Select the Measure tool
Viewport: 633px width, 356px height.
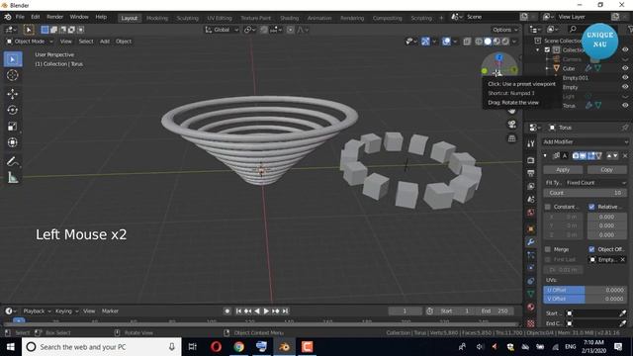point(13,177)
